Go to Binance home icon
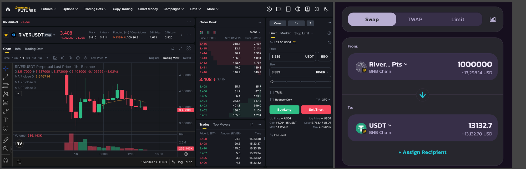 (x=8, y=9)
